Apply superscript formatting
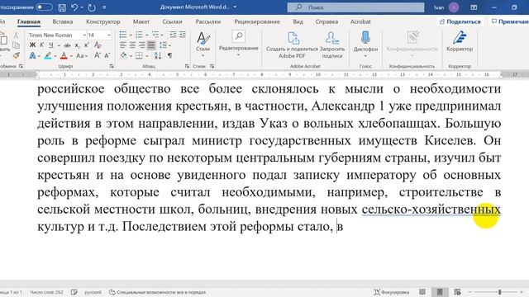 [86, 45]
